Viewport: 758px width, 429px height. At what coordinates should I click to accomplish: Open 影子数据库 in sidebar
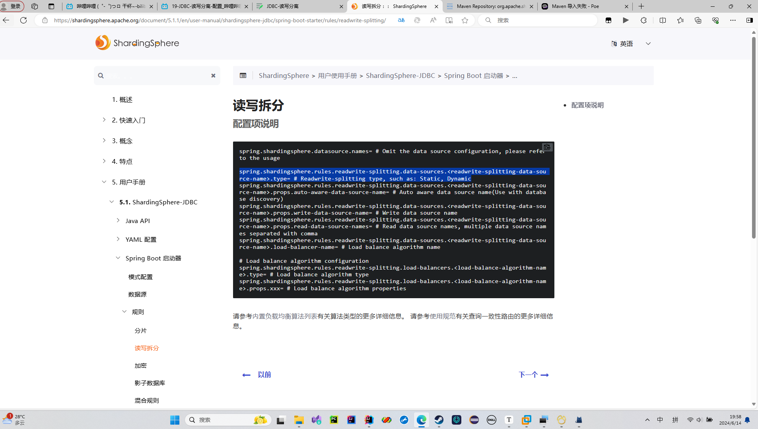pos(150,383)
